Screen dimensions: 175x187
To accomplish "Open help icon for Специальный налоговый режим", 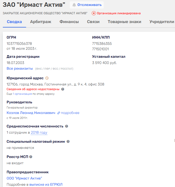I will (x=68, y=142).
